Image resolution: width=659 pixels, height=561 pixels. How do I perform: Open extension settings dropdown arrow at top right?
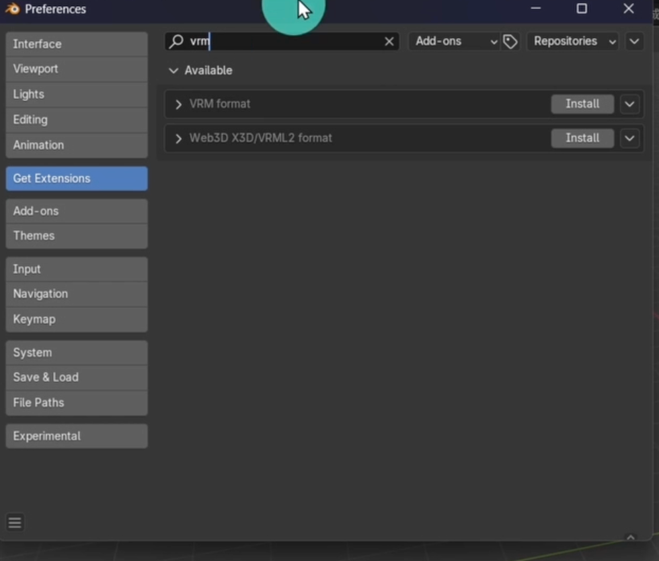634,42
